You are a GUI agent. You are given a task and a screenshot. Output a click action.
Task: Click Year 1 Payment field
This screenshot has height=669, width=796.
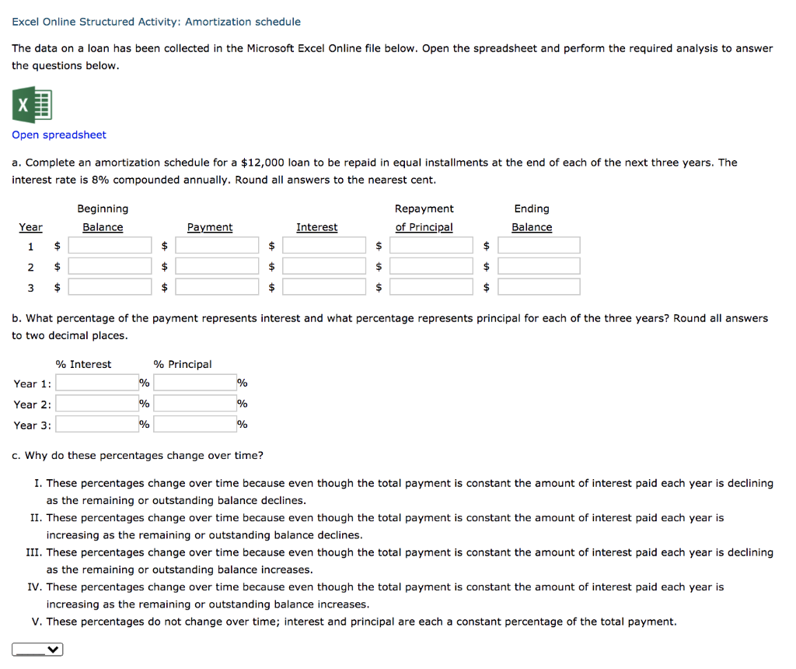coord(217,244)
